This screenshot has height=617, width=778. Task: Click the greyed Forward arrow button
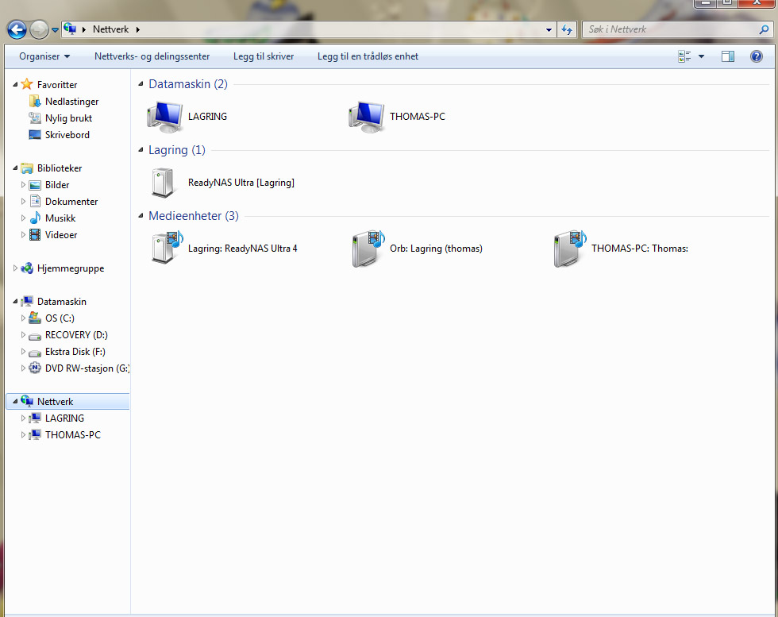click(x=39, y=30)
